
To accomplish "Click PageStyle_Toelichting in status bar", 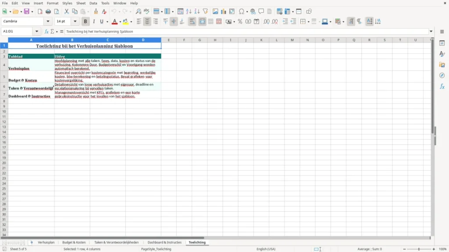I will tap(156, 249).
